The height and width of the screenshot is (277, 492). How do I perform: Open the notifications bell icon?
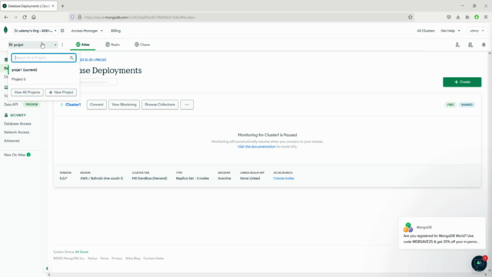484,45
